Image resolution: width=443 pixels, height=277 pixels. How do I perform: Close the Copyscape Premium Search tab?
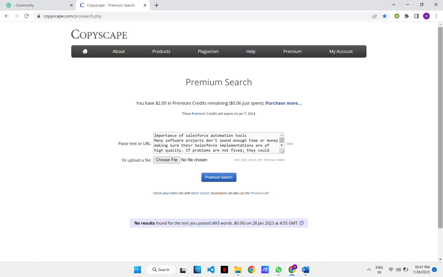click(145, 5)
